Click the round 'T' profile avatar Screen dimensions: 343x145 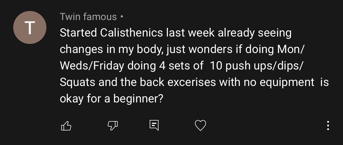pos(30,27)
